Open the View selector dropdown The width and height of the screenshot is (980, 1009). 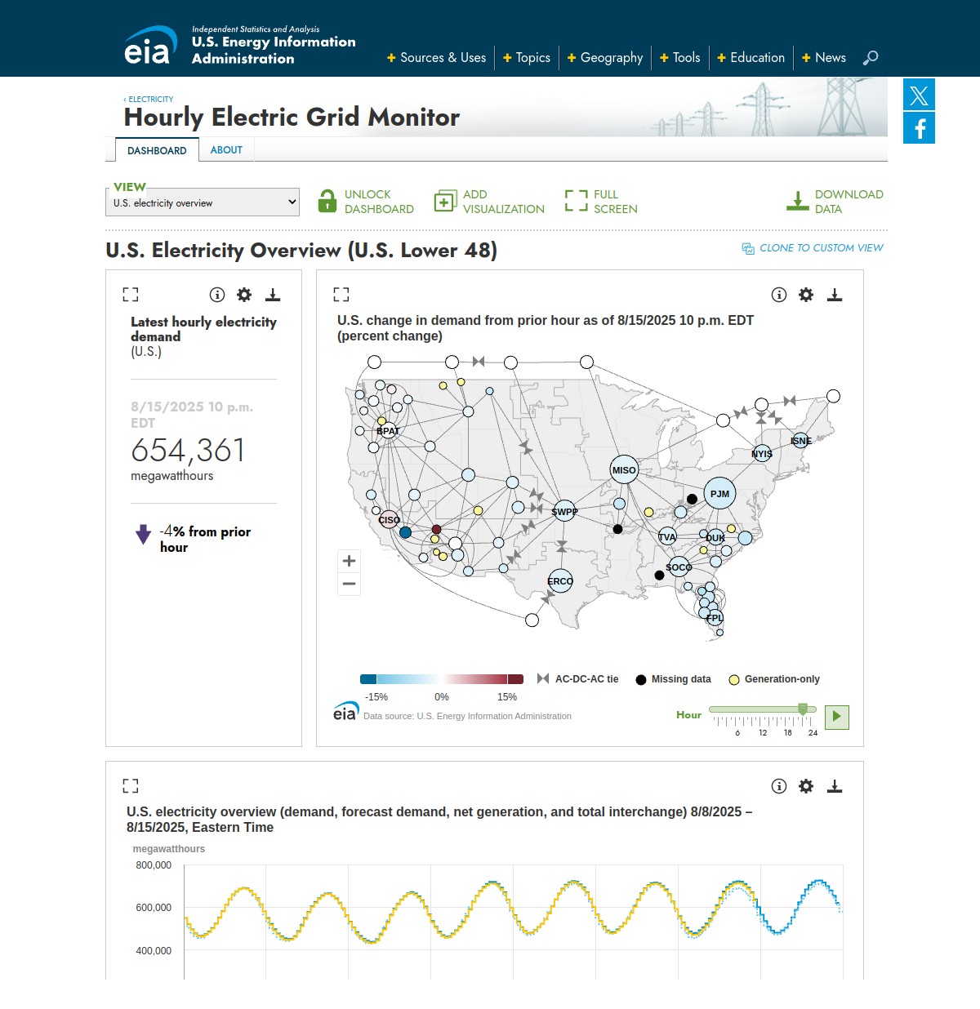[203, 202]
